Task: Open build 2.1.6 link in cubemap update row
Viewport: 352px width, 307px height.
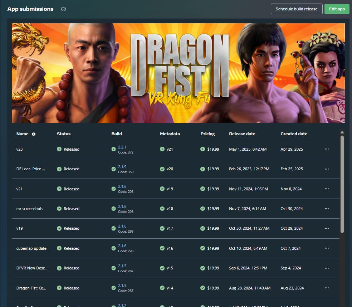Action: click(x=122, y=246)
